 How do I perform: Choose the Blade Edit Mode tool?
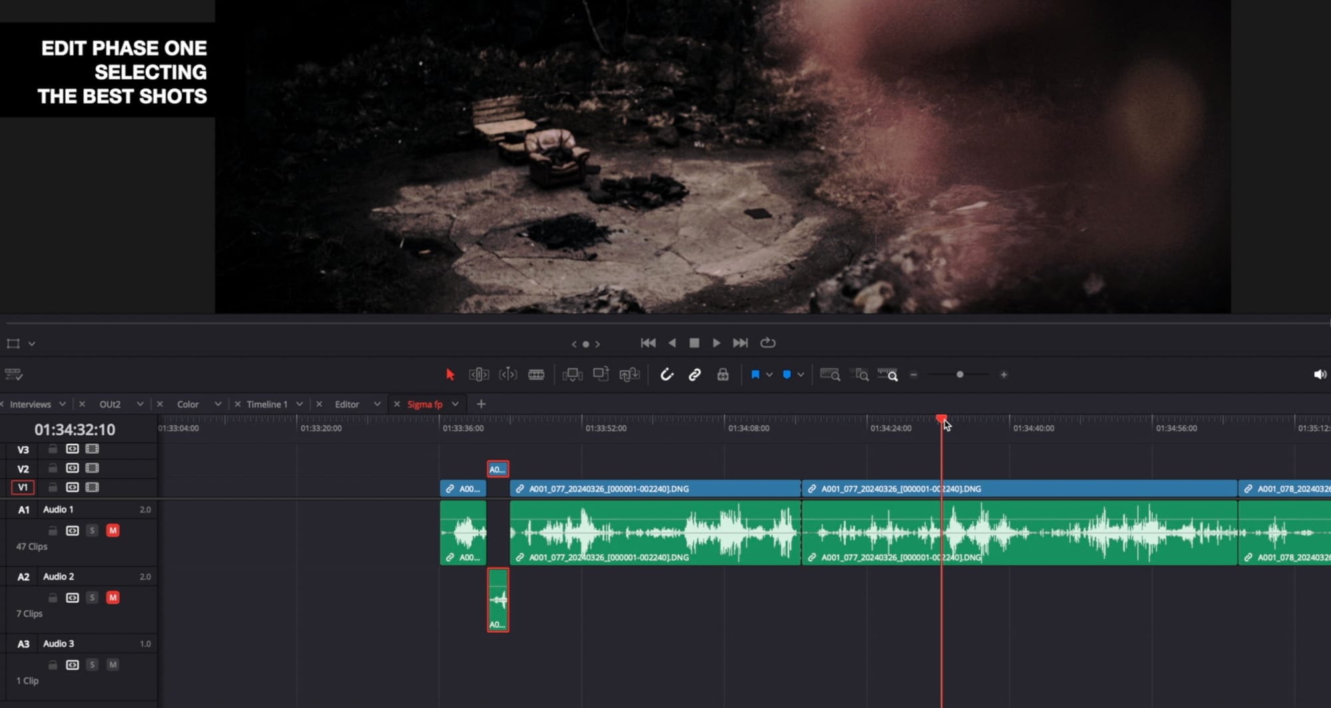[x=536, y=375]
